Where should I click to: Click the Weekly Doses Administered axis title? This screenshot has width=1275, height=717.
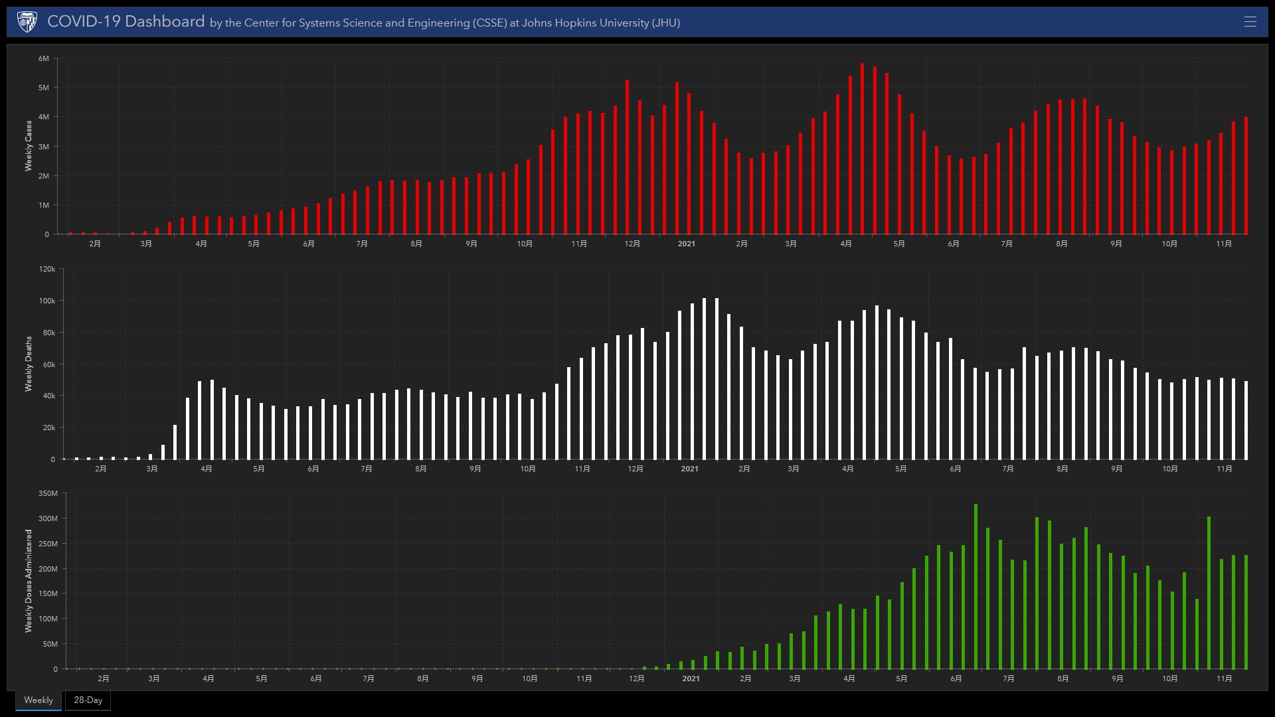[29, 581]
